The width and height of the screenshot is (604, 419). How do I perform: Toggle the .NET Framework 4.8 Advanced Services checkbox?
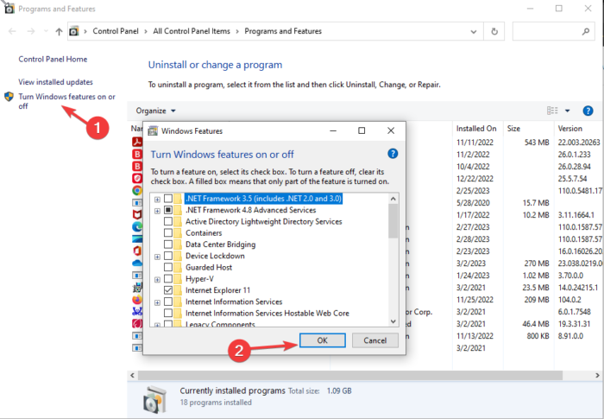pyautogui.click(x=168, y=210)
